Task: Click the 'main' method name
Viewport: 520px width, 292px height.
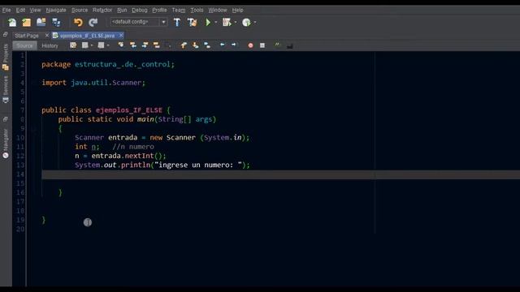Action: click(x=145, y=119)
